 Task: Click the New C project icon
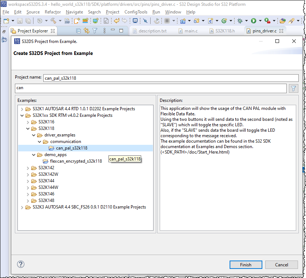click(x=183, y=21)
